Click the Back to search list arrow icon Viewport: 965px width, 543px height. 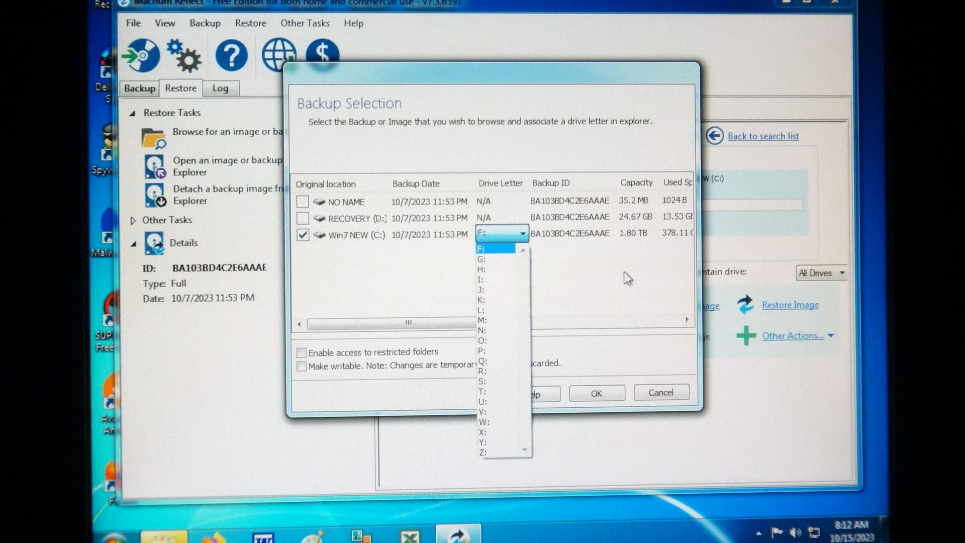(x=715, y=136)
